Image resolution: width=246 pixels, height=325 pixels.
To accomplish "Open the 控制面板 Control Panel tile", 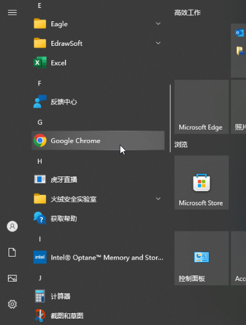I will tap(201, 258).
